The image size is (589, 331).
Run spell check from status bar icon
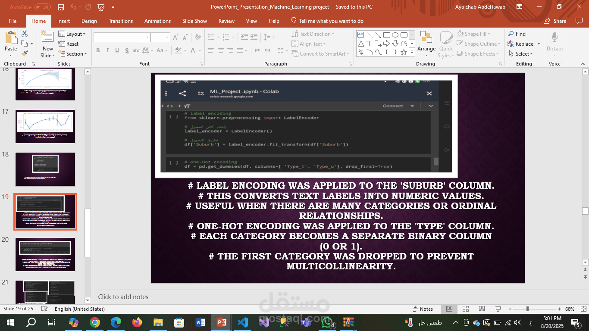[x=44, y=309]
